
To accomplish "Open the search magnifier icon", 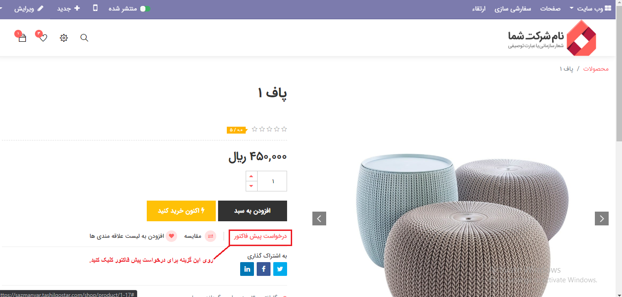I will tap(84, 38).
